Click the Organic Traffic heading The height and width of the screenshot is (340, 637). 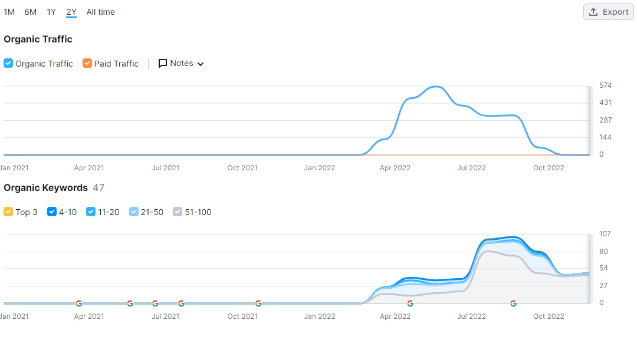pyautogui.click(x=38, y=39)
